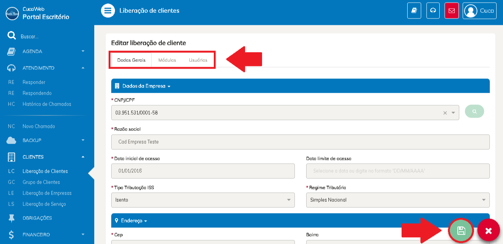This screenshot has width=503, height=244.
Task: Click the search magnifier icon in sidebar
Action: [12, 36]
